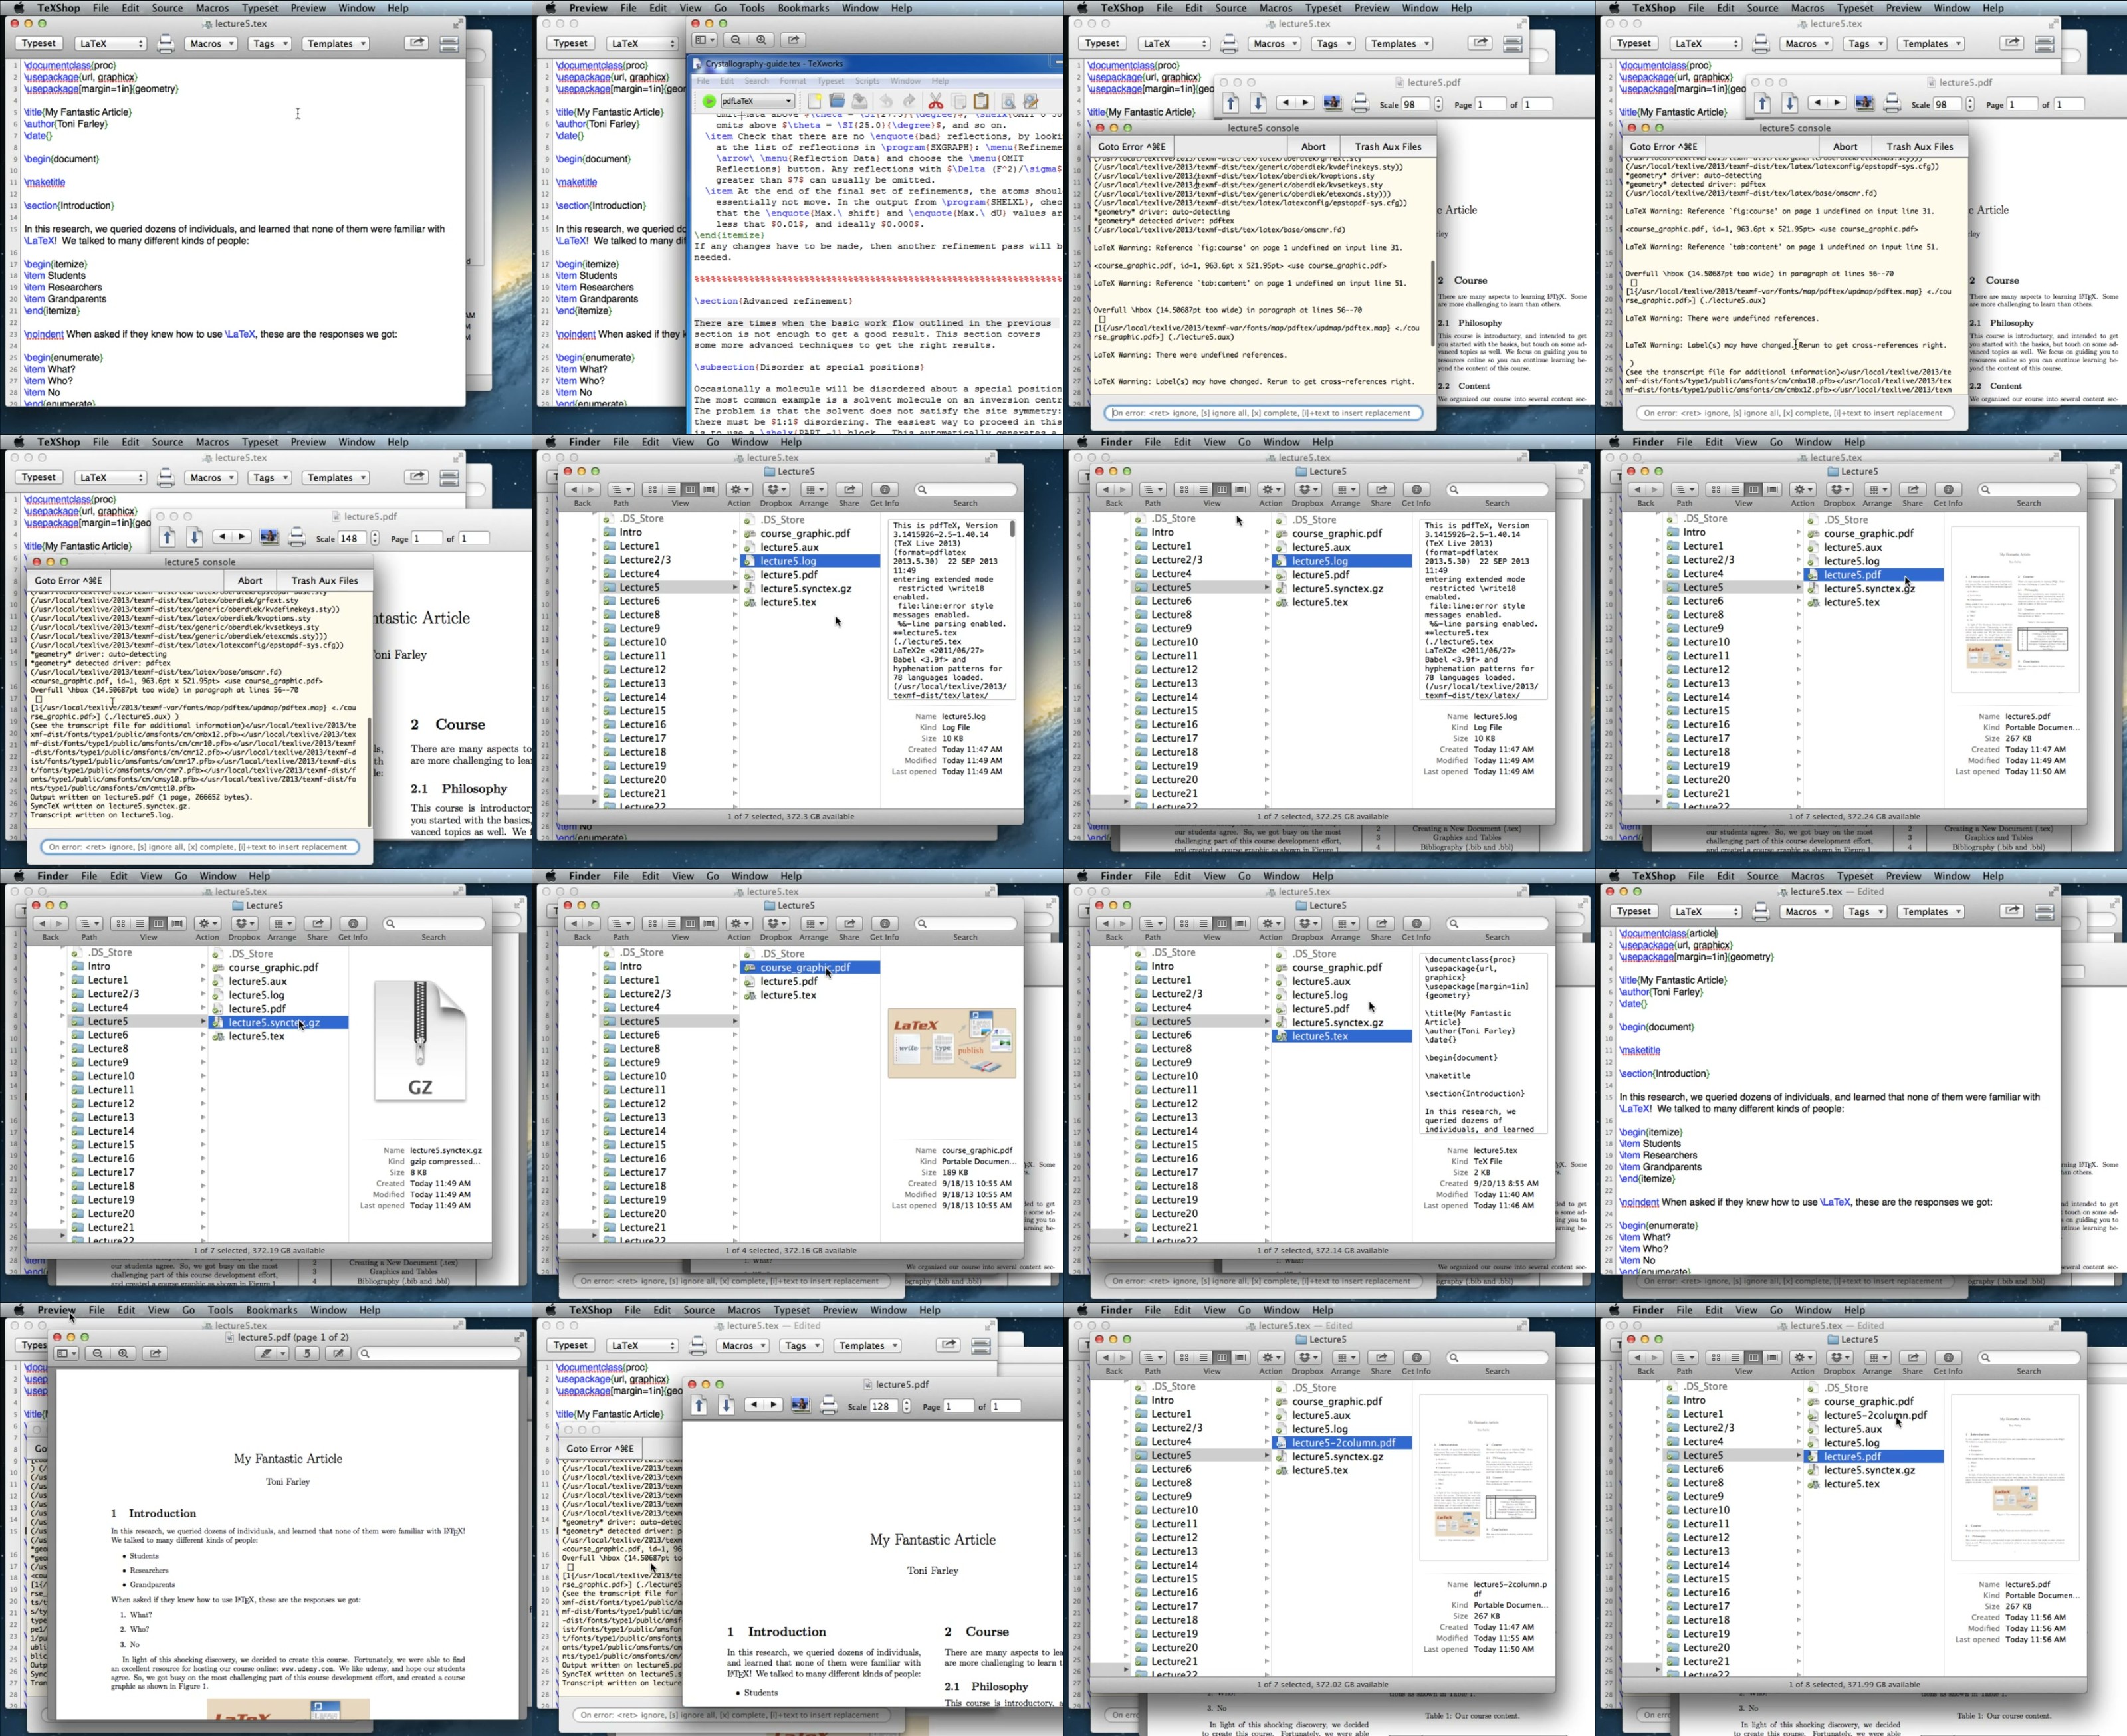This screenshot has height=1736, width=2127.
Task: Open the Format menu in TeXworks
Action: pyautogui.click(x=792, y=81)
